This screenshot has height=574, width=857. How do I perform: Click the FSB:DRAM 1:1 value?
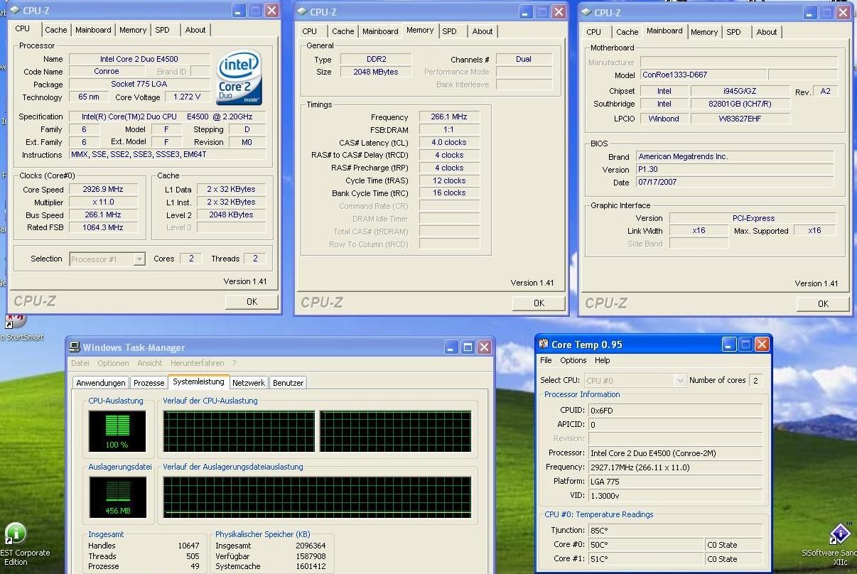(449, 130)
